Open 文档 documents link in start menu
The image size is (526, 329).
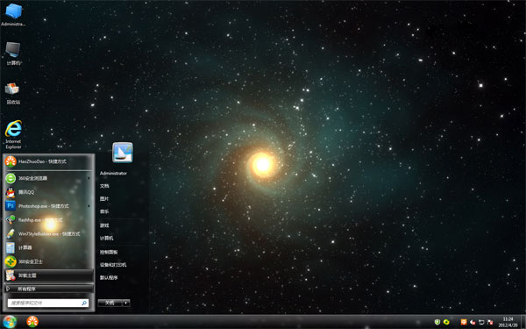tap(104, 186)
